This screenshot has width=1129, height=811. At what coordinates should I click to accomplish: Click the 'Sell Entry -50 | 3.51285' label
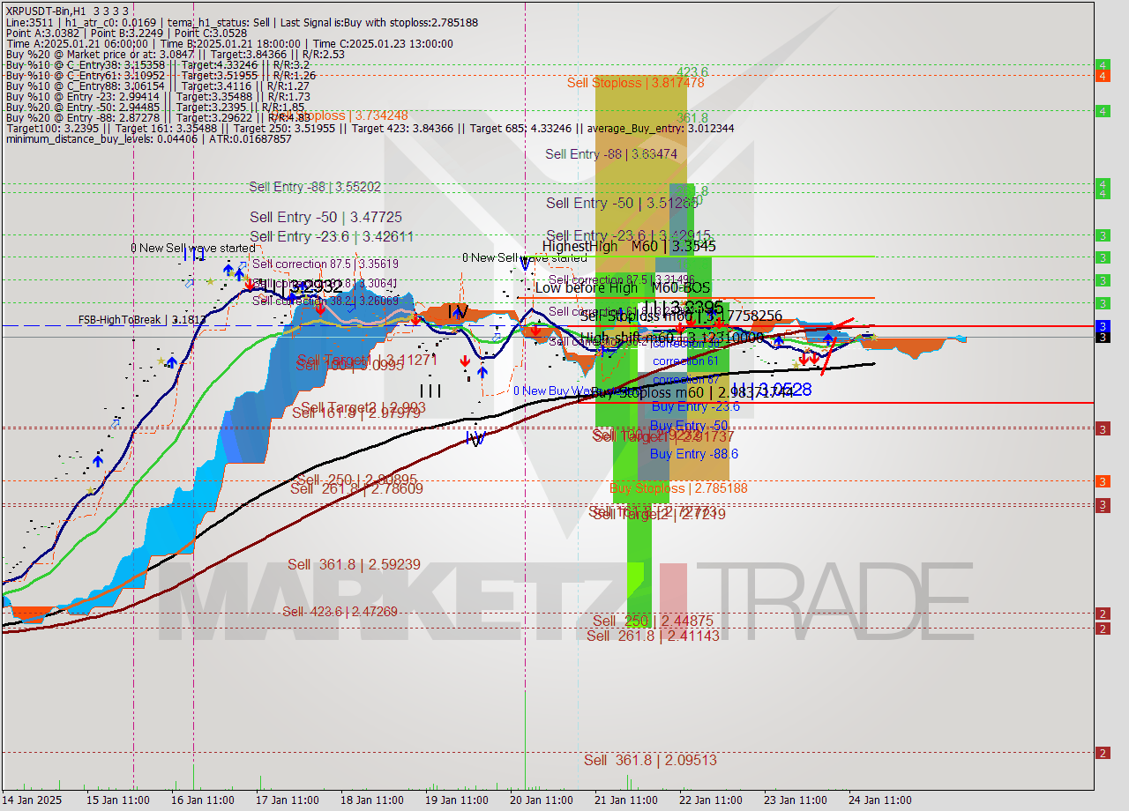click(x=623, y=203)
